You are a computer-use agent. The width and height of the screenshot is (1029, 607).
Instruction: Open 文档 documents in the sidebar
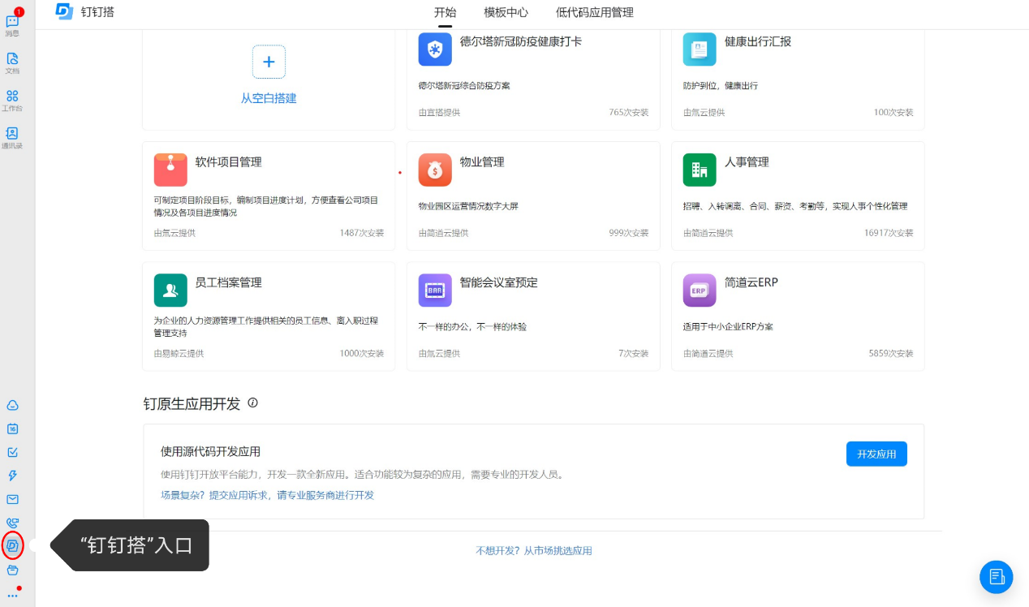point(12,62)
